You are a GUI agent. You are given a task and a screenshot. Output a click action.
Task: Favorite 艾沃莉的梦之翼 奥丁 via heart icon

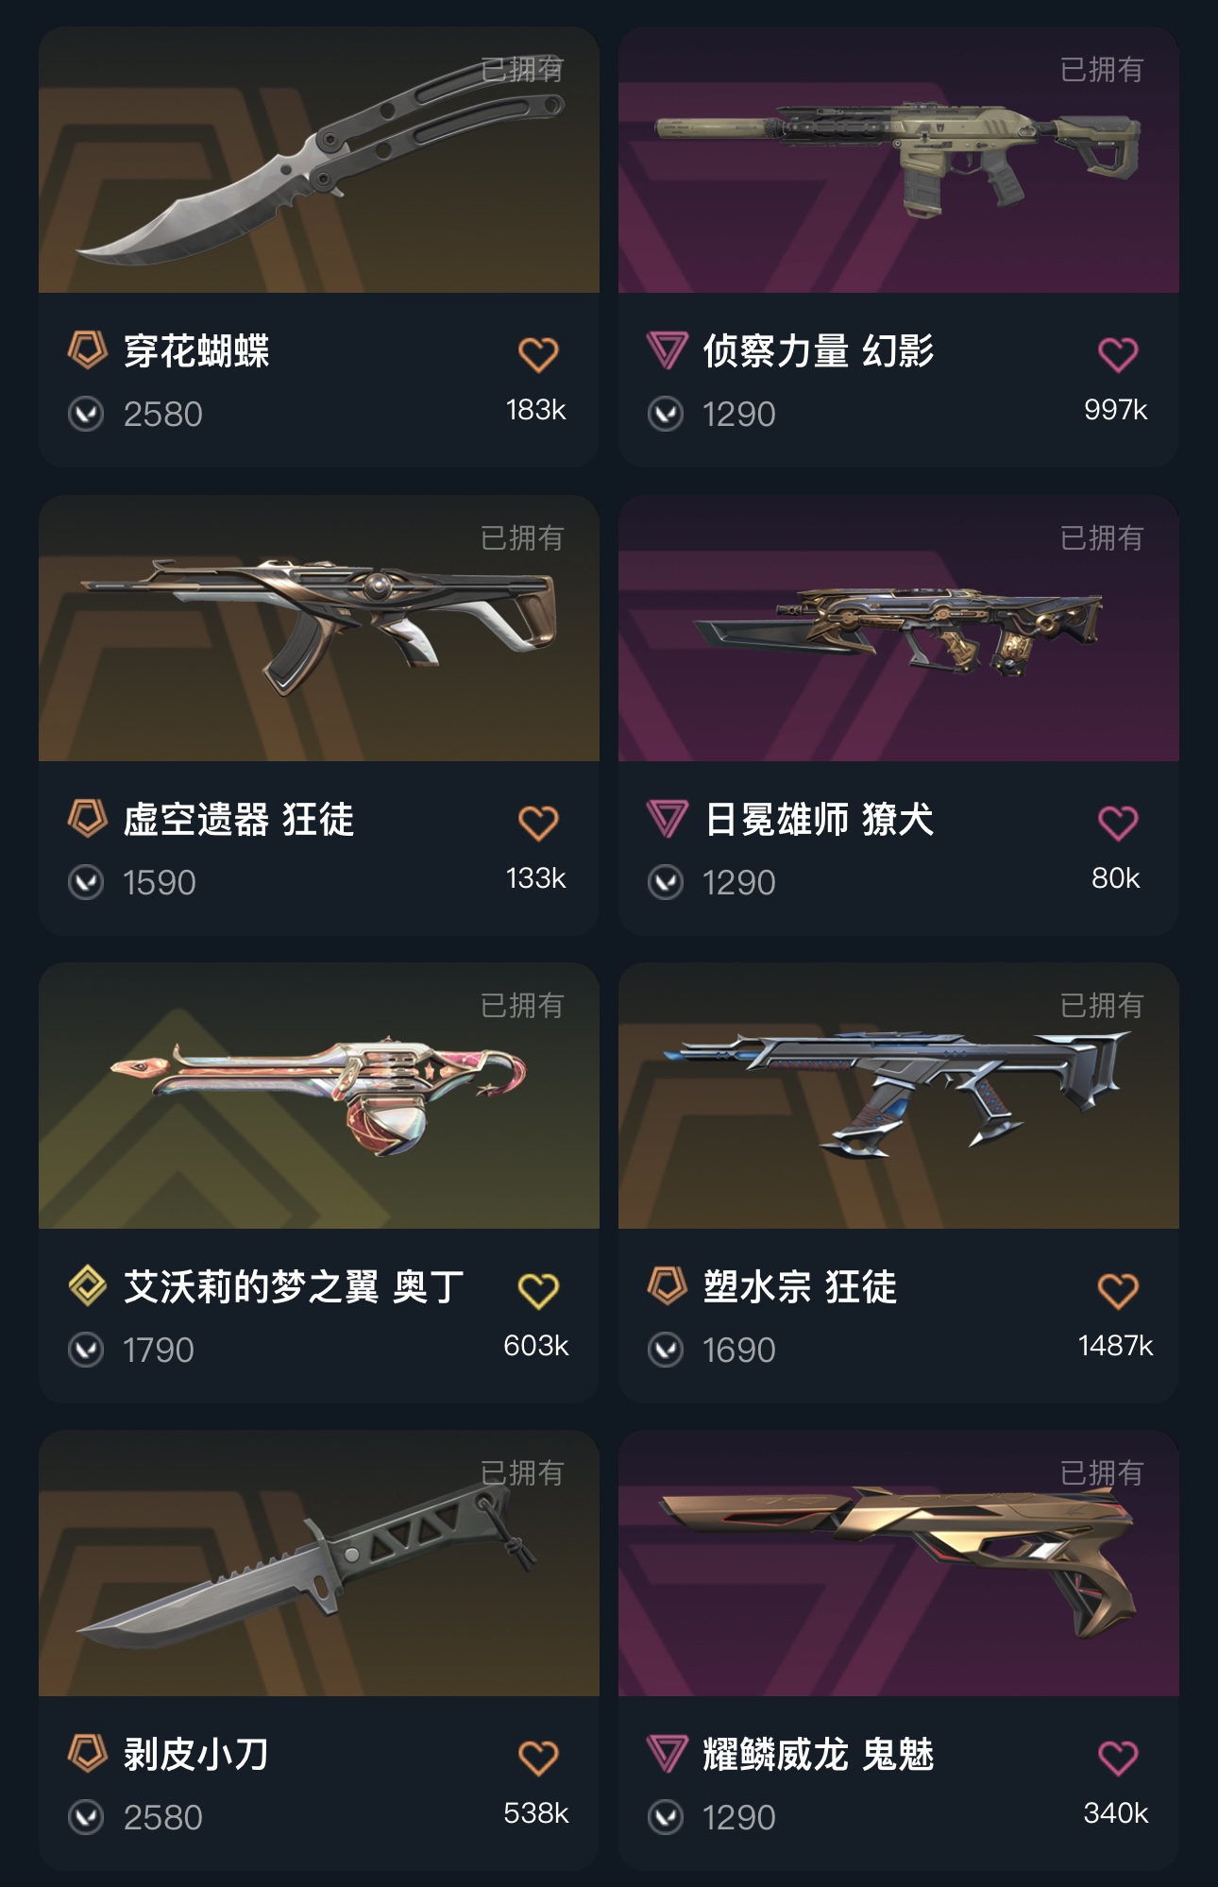tap(538, 1290)
